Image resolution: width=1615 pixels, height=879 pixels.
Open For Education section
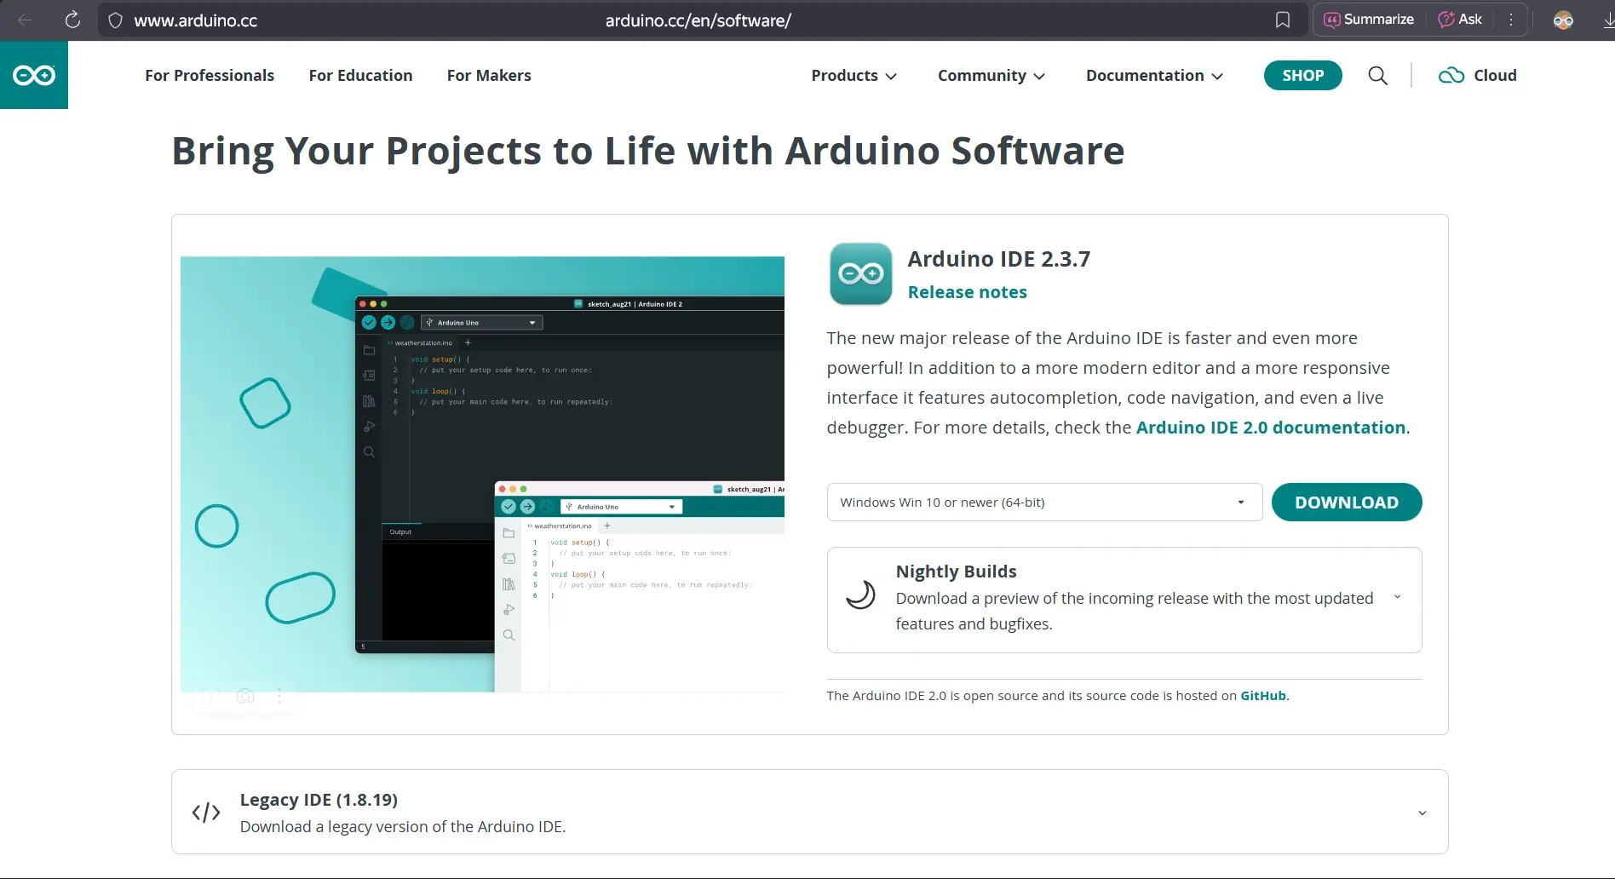(360, 75)
